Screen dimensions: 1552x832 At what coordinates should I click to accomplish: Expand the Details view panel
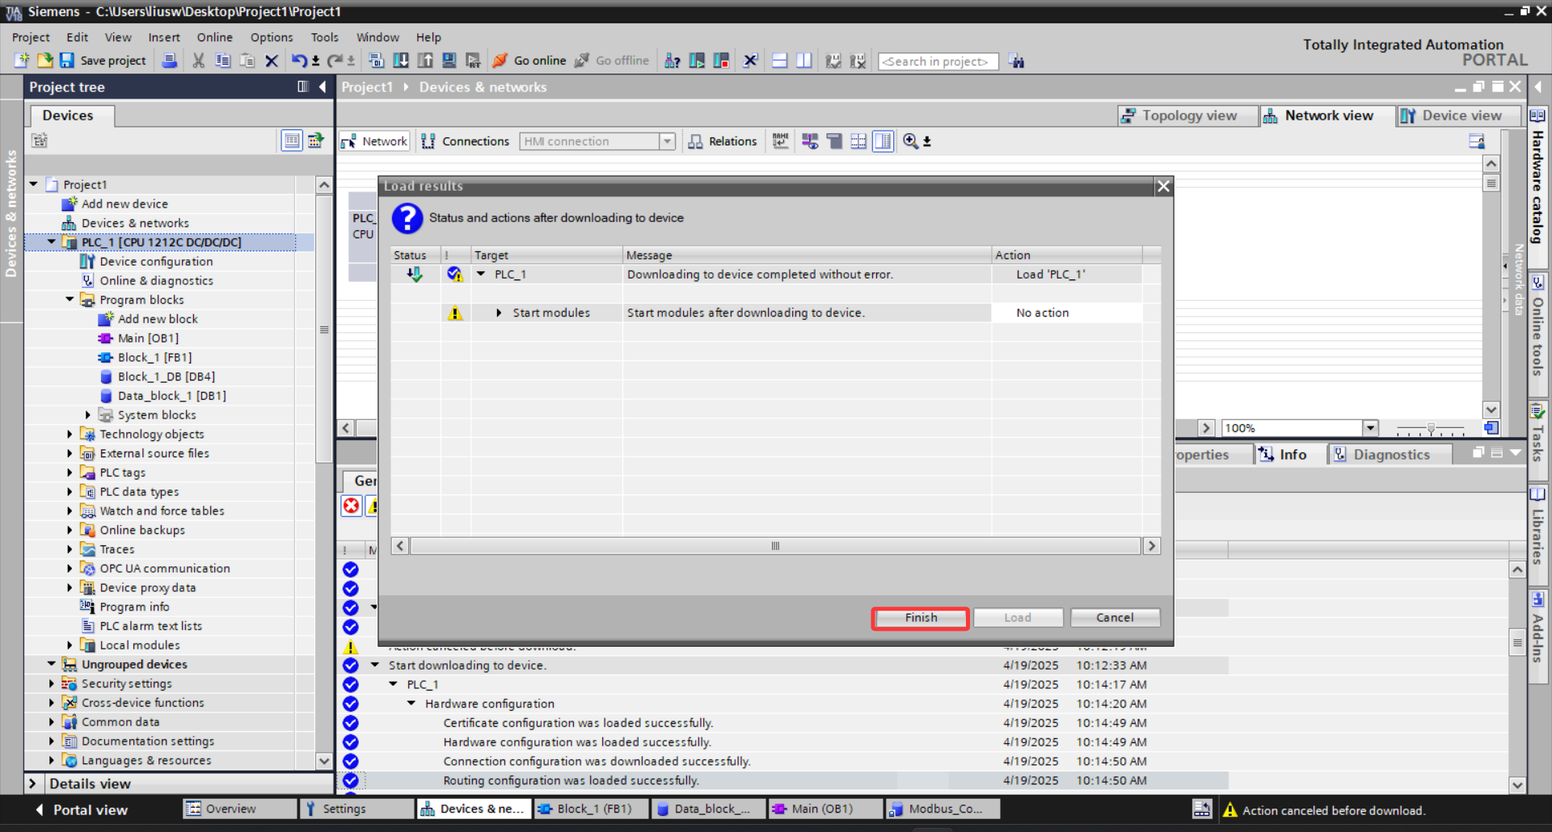32,784
